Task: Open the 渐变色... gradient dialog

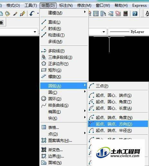Action: 64,150
